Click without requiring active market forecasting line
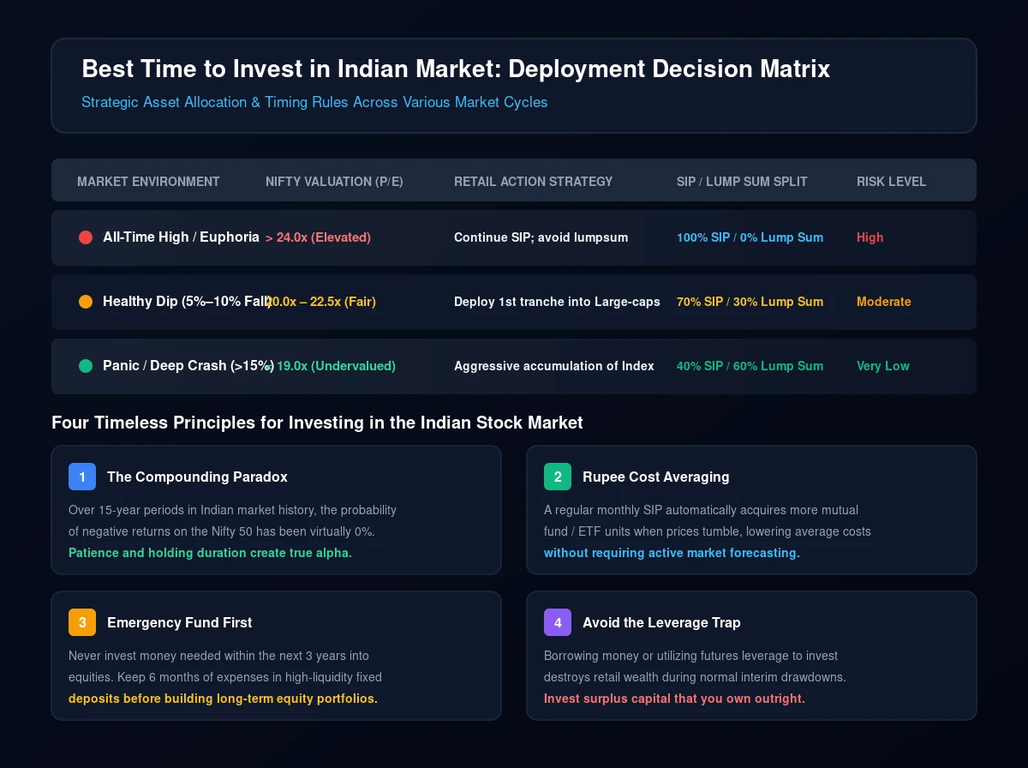 [672, 553]
